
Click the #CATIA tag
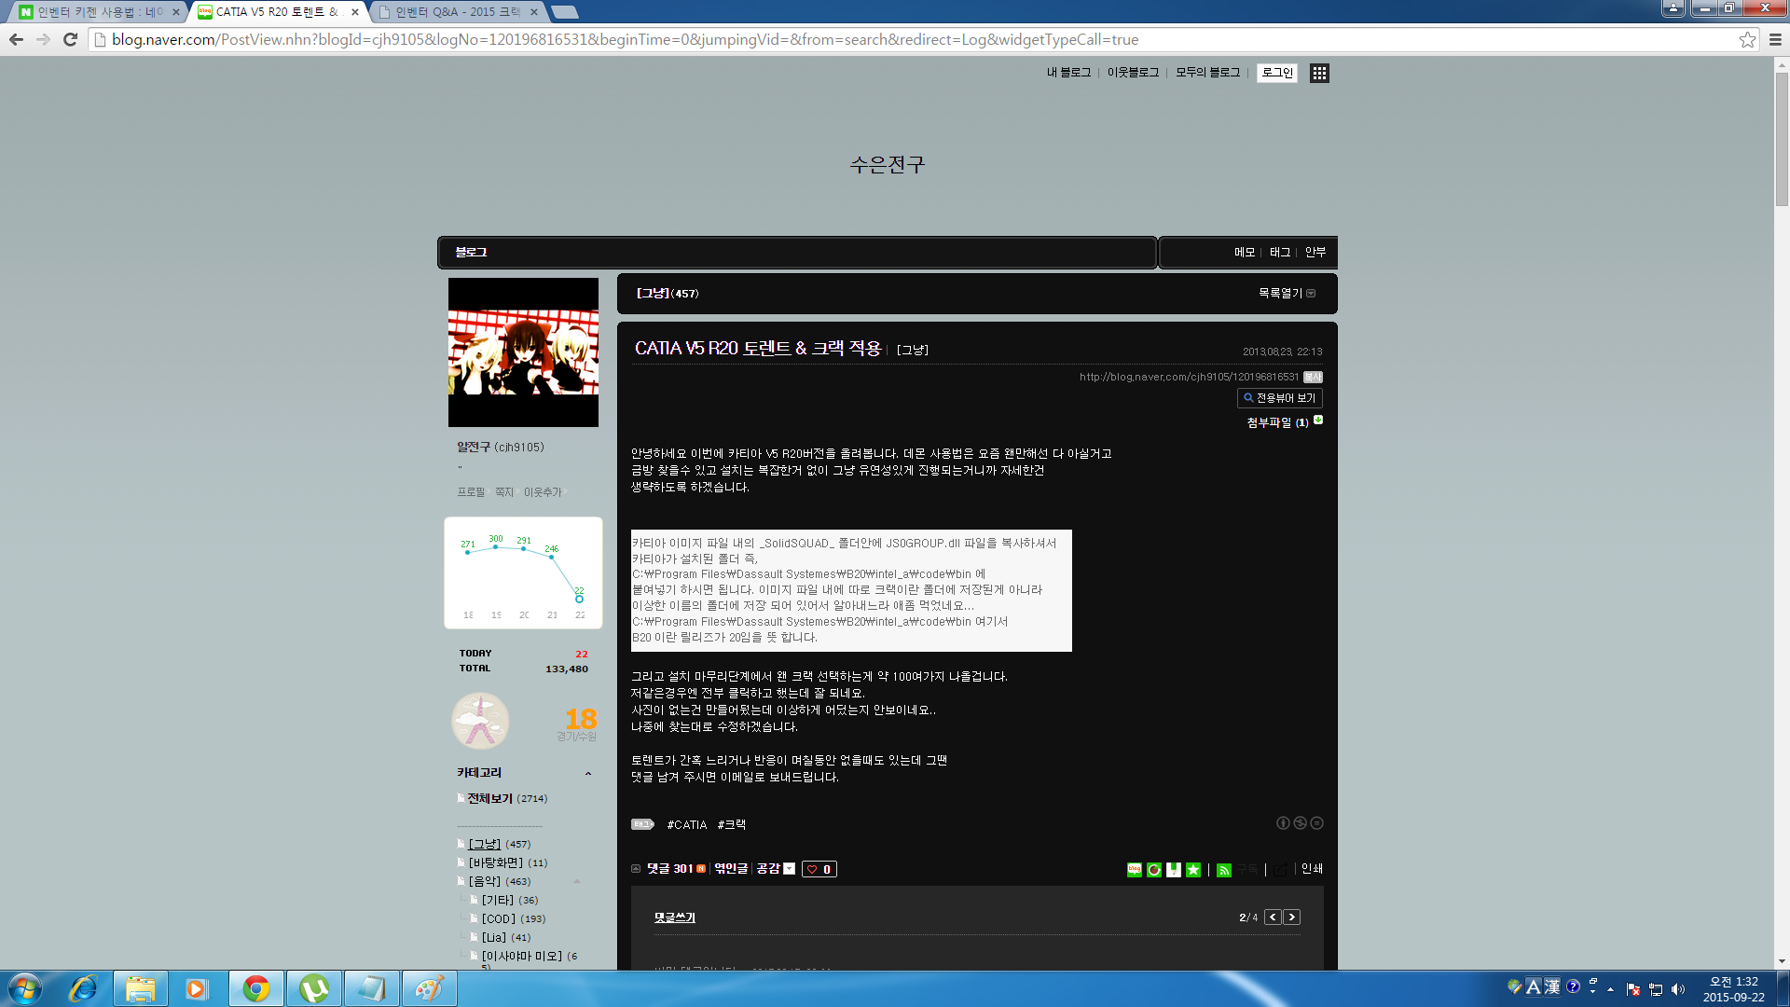(687, 825)
